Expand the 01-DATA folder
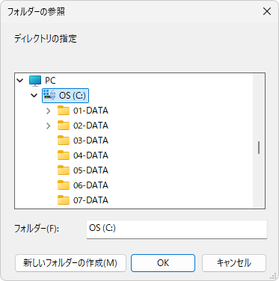This screenshot has width=279, height=281. (x=49, y=111)
